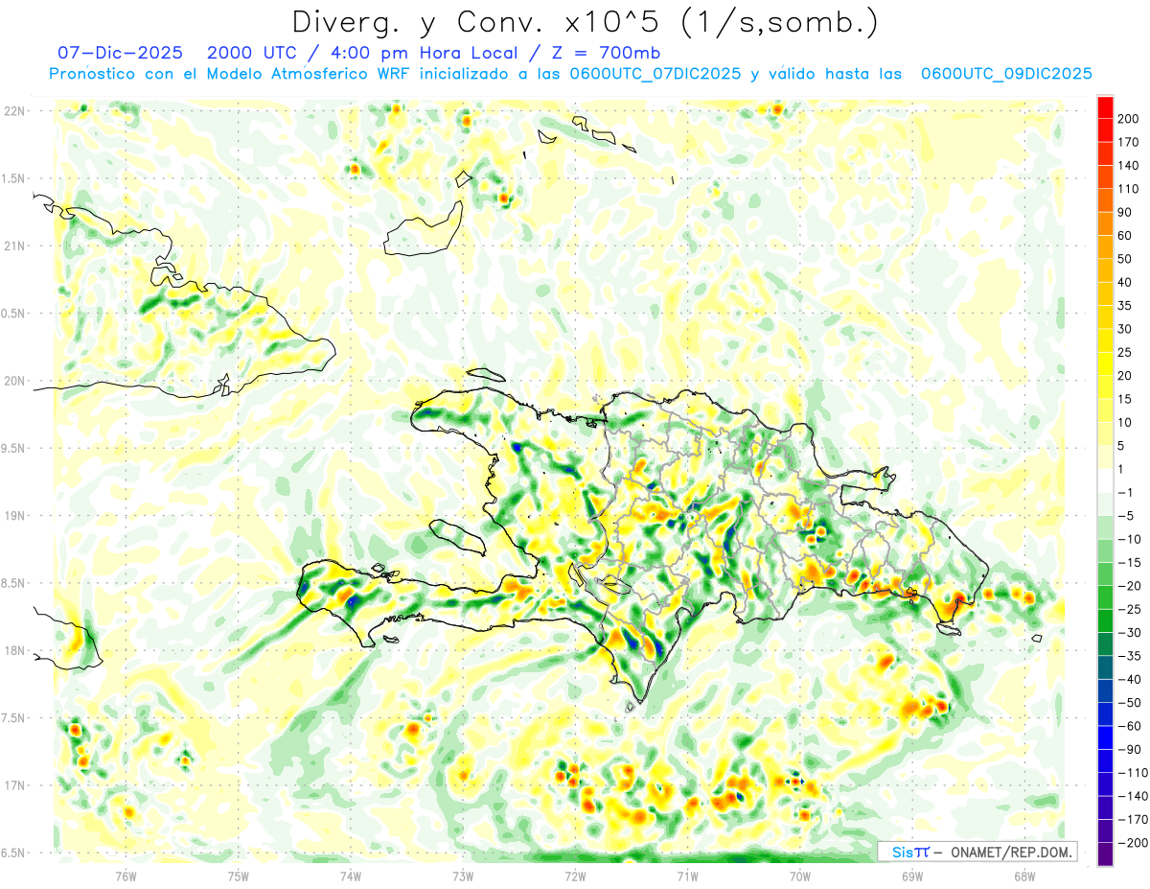Select the "Z = 700mb" level text

tap(605, 53)
